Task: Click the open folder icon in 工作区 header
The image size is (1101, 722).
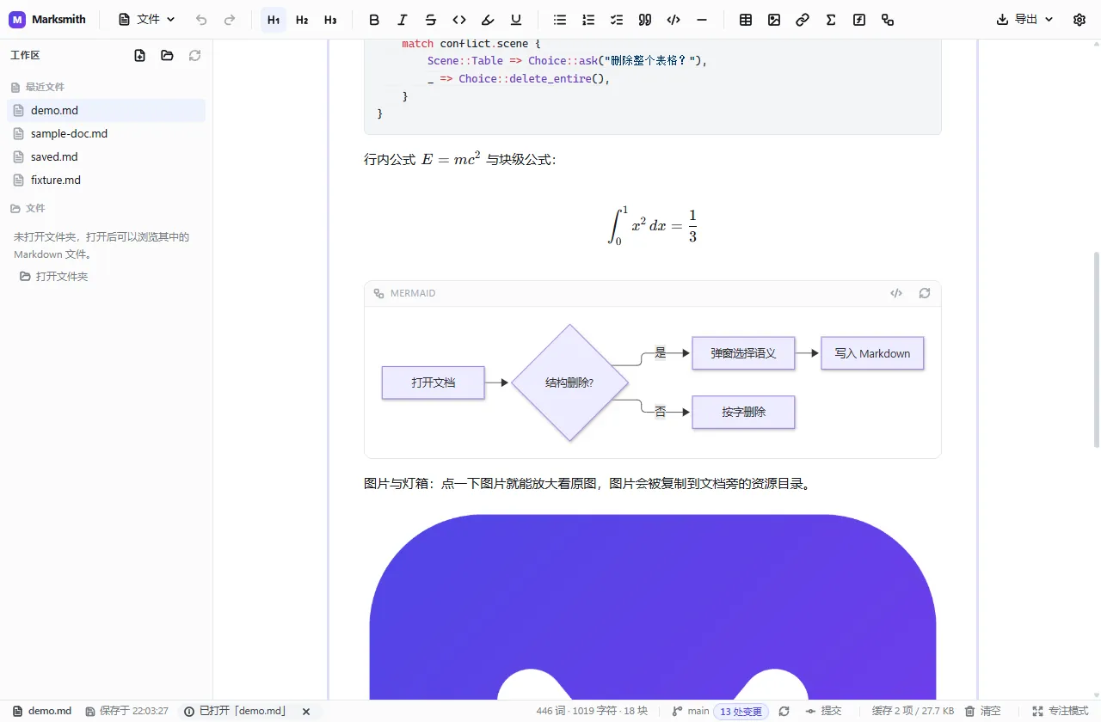Action: point(168,55)
